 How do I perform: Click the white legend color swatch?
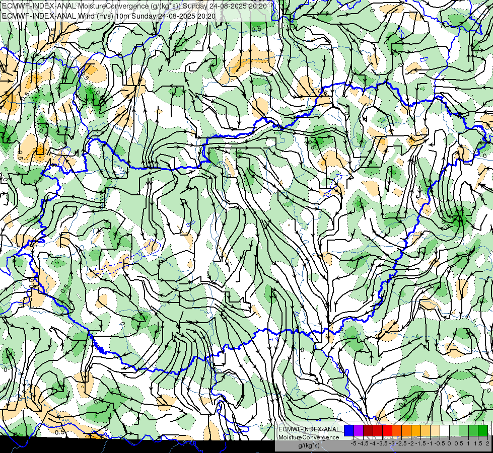point(445,430)
